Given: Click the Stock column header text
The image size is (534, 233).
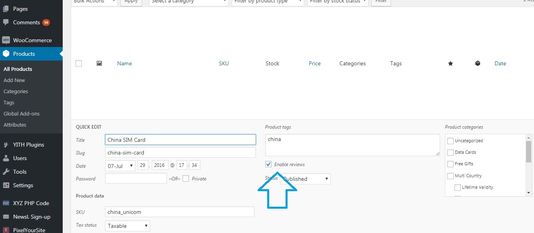Looking at the screenshot, I should (x=272, y=63).
